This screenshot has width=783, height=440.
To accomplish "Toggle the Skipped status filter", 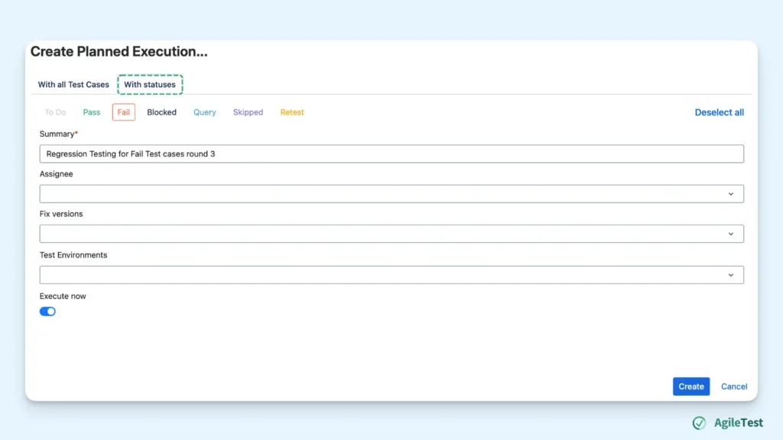I will click(x=248, y=112).
